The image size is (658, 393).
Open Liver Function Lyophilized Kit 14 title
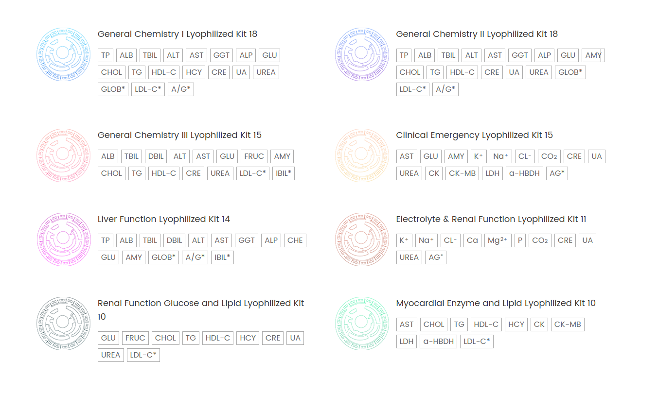(164, 219)
